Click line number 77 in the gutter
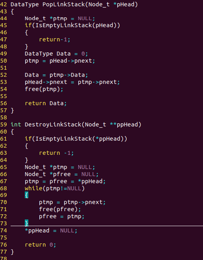Viewport: 203px width, 260px height. (x=4, y=252)
